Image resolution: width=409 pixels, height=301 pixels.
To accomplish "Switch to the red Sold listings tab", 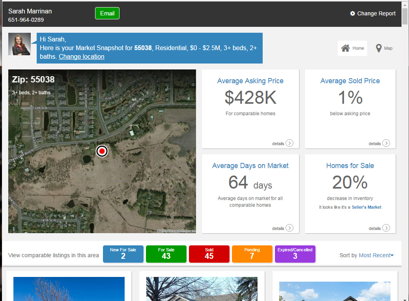I will click(x=209, y=254).
